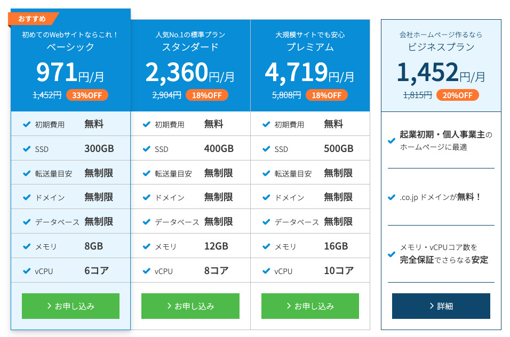Select the ベーシック plan title
The height and width of the screenshot is (337, 510).
70,47
